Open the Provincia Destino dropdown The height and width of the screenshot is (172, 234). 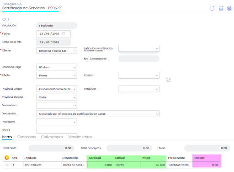(x=57, y=97)
